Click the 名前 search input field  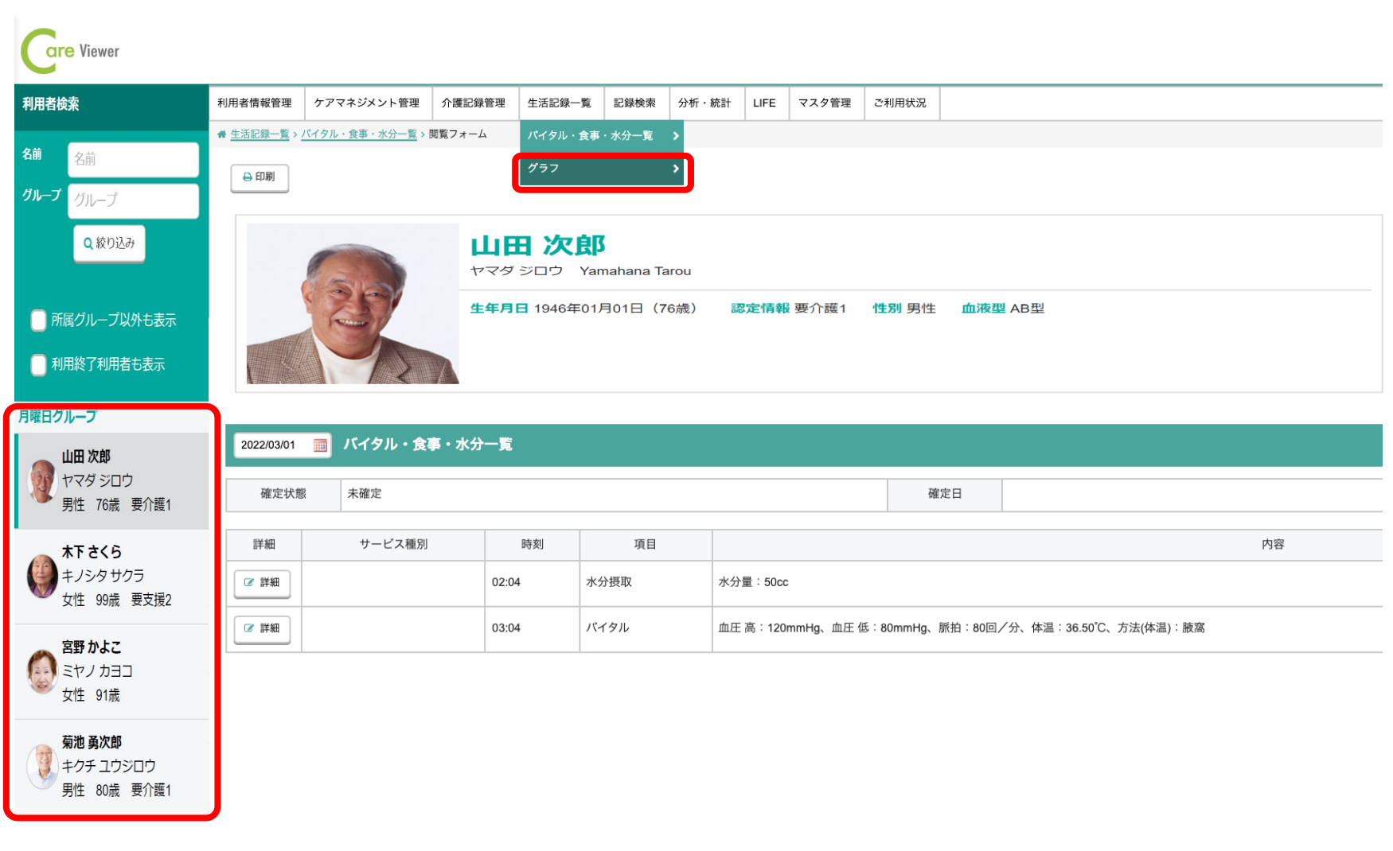click(x=133, y=159)
